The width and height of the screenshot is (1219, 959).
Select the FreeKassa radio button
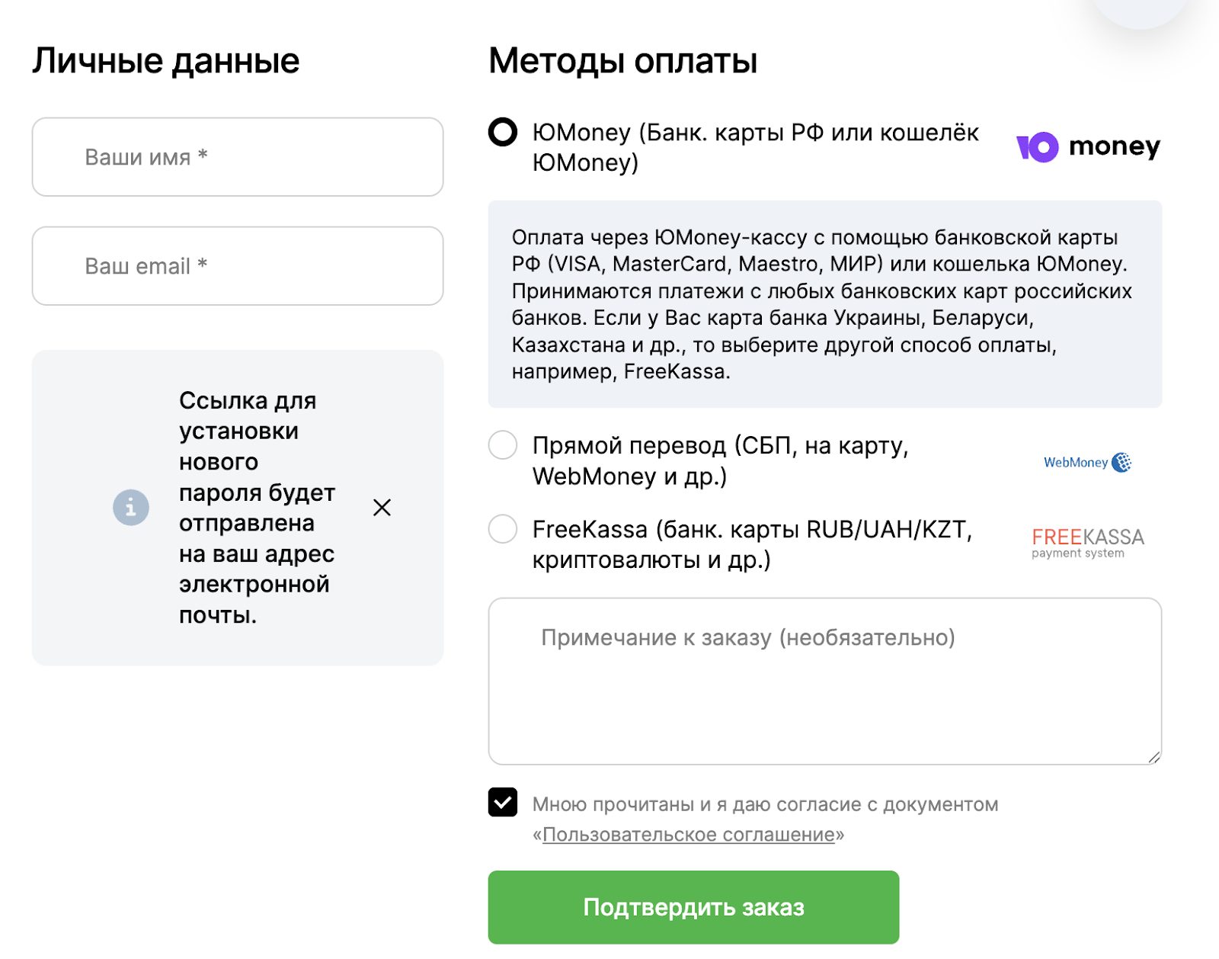tap(503, 529)
